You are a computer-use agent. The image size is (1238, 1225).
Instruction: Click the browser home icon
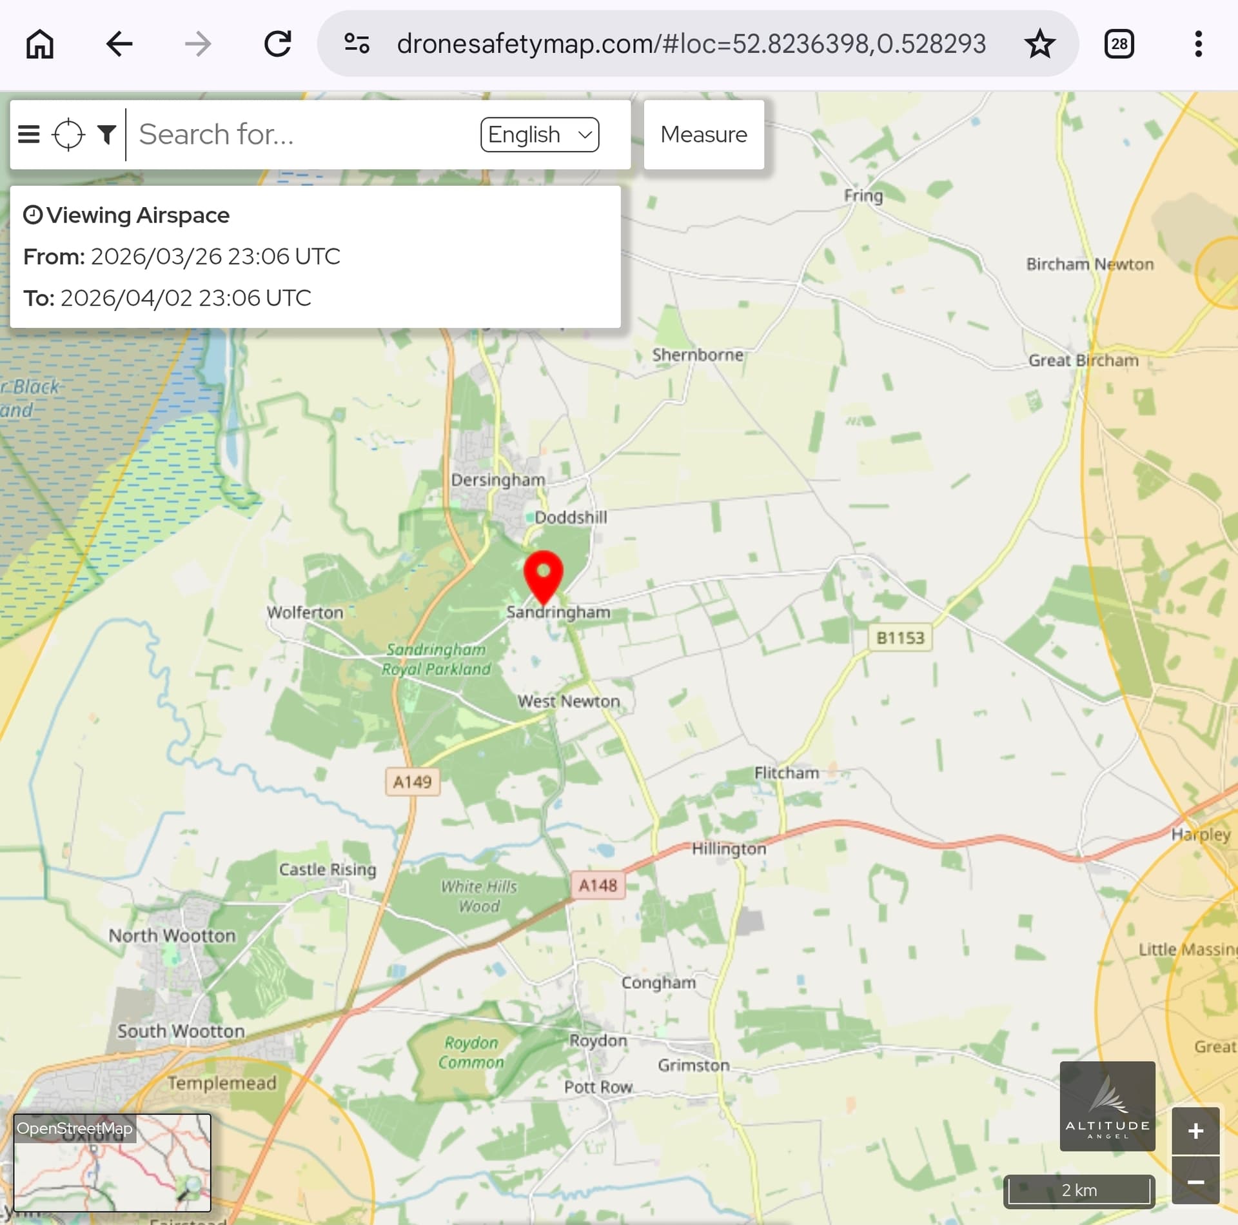point(40,44)
